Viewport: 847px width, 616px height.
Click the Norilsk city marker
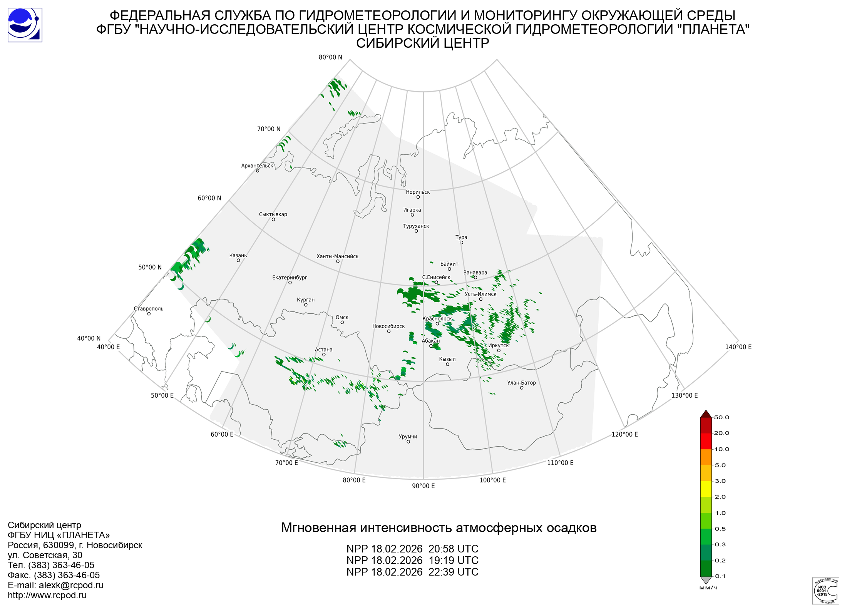click(x=418, y=197)
